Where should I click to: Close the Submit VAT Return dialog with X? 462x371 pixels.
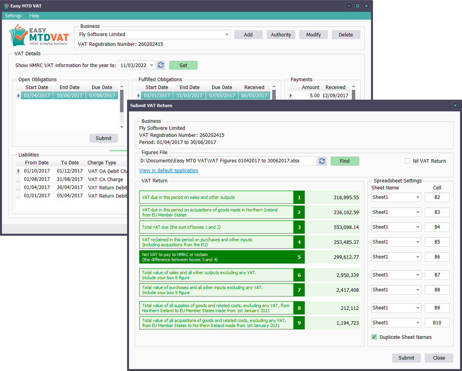coord(455,105)
